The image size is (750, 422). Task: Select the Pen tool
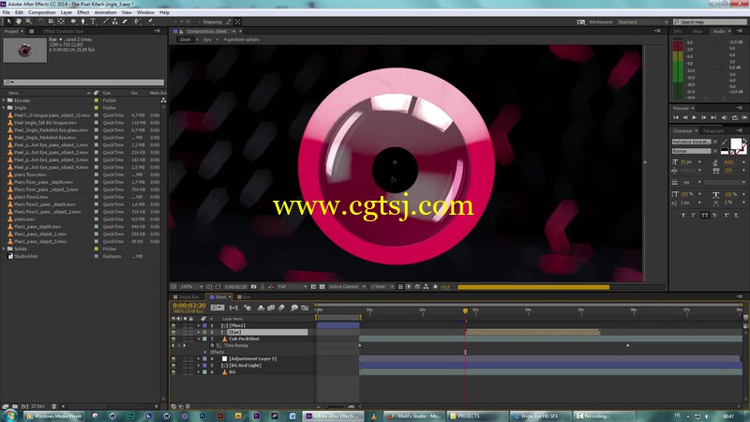coord(83,22)
